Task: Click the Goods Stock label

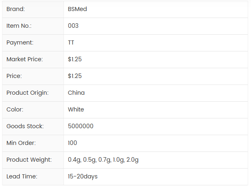Action: 25,126
